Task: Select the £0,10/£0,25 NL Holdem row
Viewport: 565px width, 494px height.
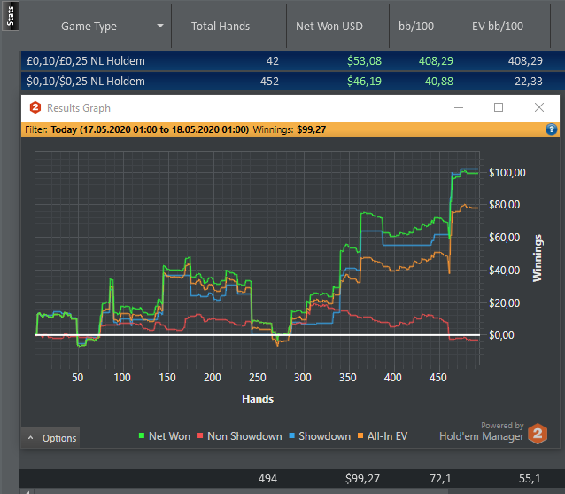Action: (292, 61)
